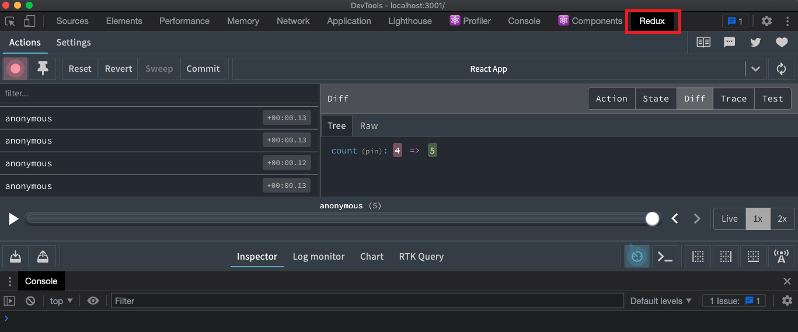The width and height of the screenshot is (798, 332).
Task: Open the issues counter badge
Action: (735, 21)
